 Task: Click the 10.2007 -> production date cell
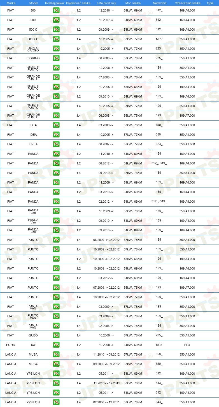coord(106,20)
